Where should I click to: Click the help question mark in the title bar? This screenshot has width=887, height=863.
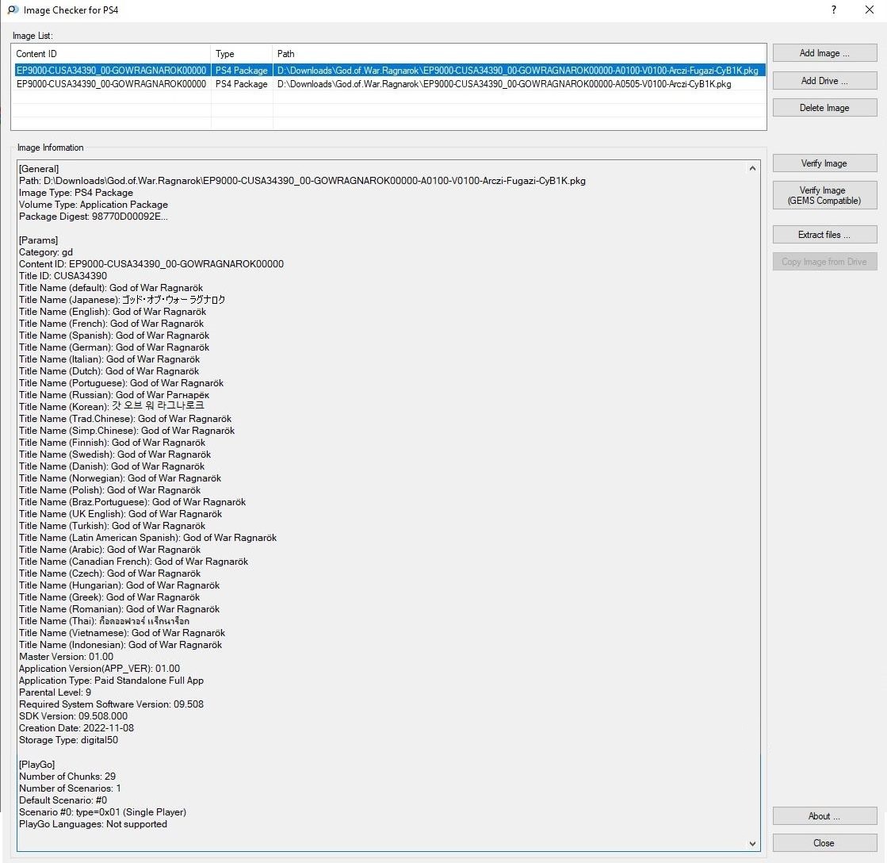pyautogui.click(x=834, y=10)
